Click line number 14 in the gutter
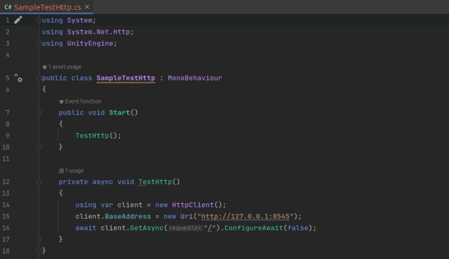Viewport: 449px width, 259px height. (6, 205)
